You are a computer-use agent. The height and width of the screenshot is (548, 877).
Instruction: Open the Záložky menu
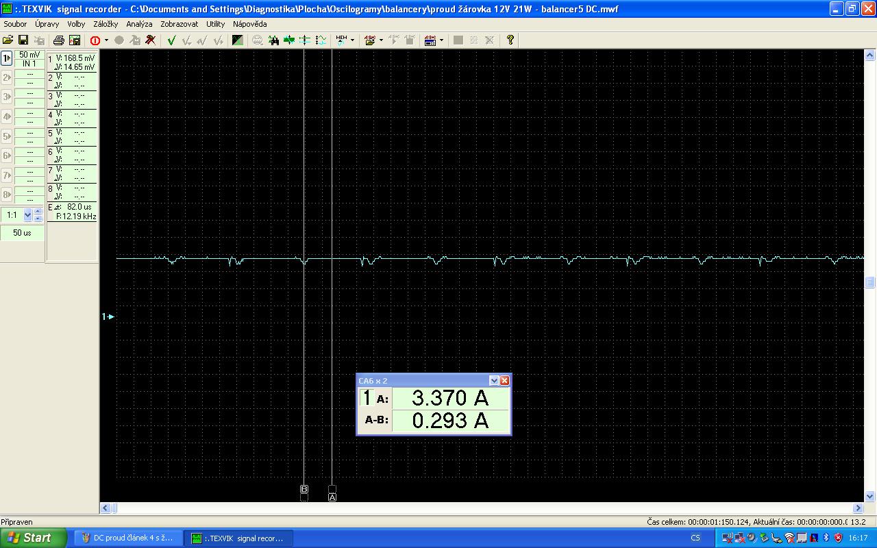click(106, 24)
